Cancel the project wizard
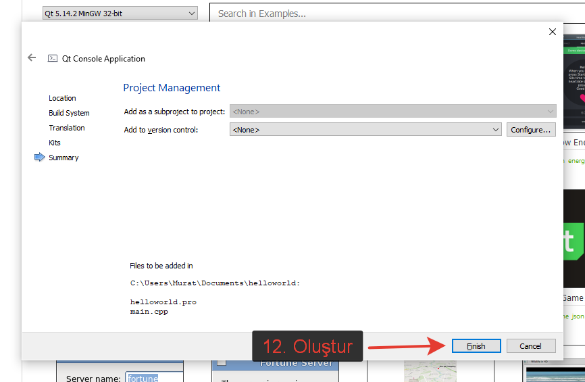Screen dimensions: 585x382 (530, 345)
